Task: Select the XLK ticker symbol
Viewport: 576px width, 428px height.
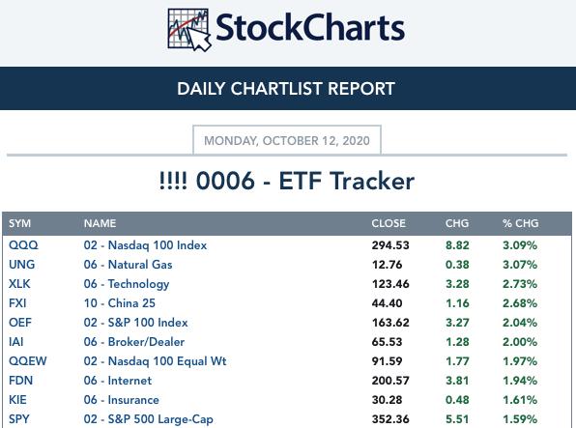Action: click(x=19, y=284)
